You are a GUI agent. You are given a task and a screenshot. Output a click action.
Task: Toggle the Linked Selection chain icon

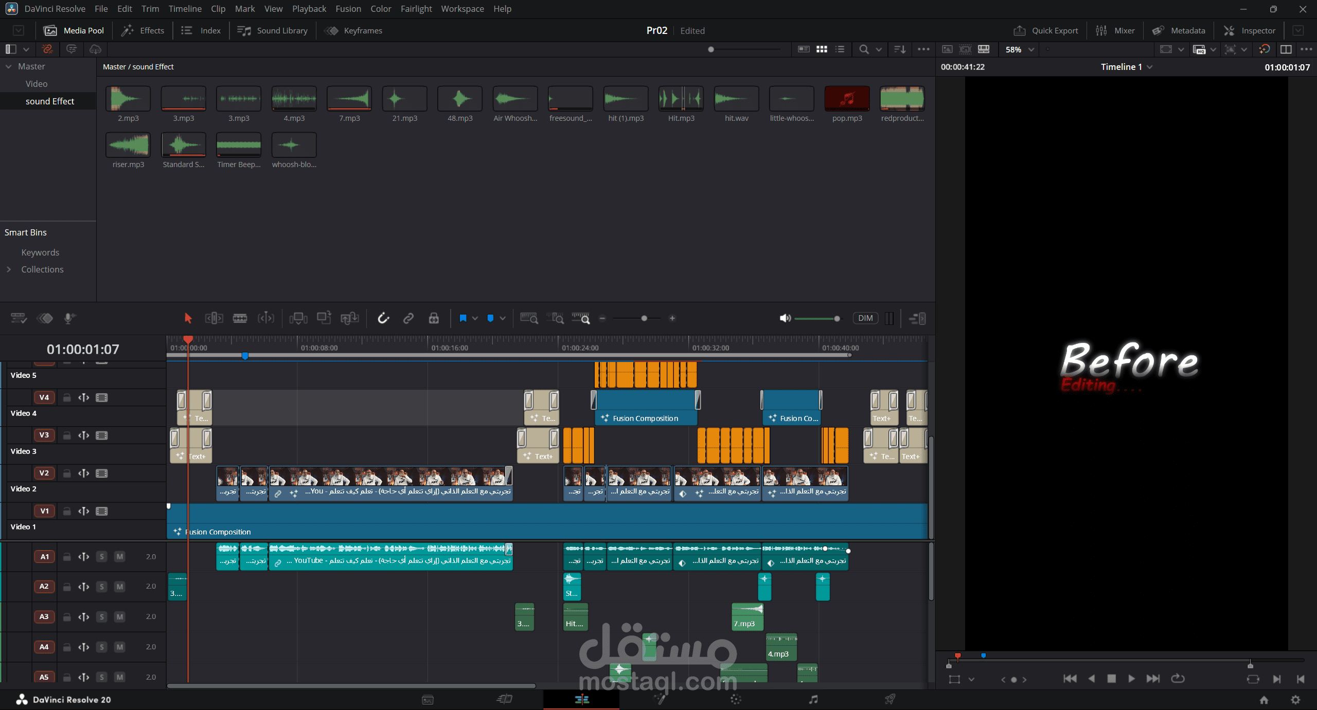pos(408,318)
